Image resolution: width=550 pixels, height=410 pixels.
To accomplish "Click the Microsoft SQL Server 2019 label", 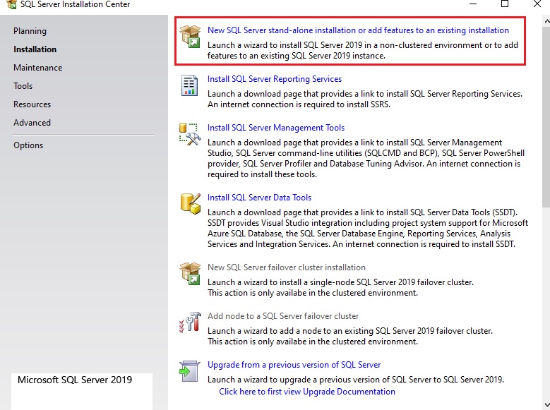I will [x=75, y=380].
